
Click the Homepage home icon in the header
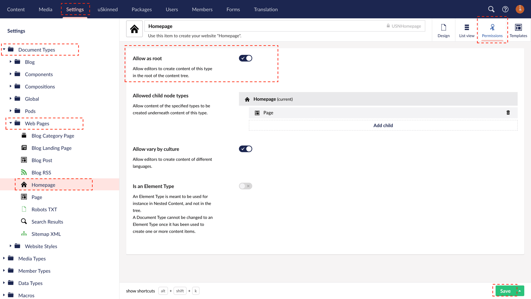[134, 29]
